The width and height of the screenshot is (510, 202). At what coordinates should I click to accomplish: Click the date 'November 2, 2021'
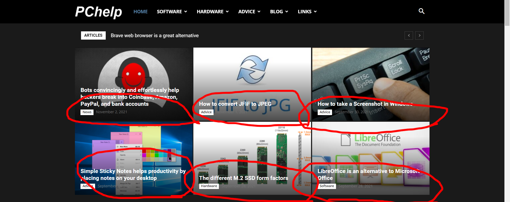pos(112,112)
